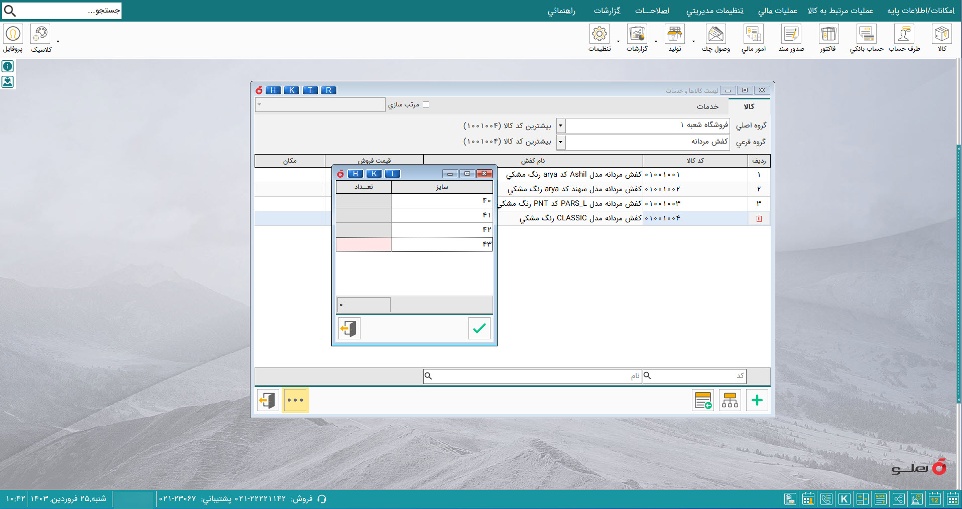Screen dimensions: 962x509
Task: Expand the گروه اصلي (Main Group) dropdown
Action: point(561,126)
